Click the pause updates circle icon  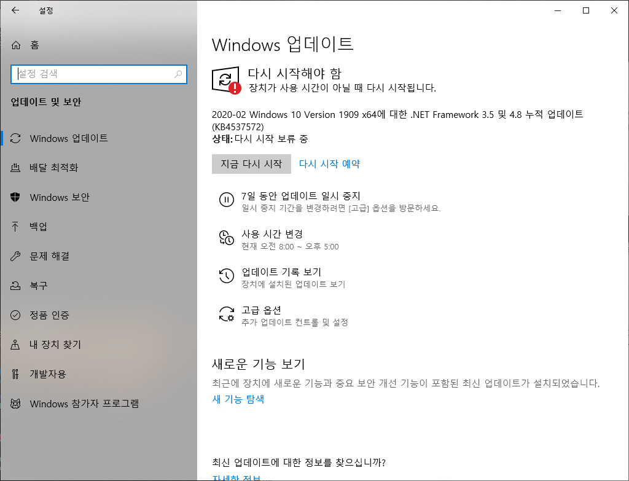click(227, 200)
